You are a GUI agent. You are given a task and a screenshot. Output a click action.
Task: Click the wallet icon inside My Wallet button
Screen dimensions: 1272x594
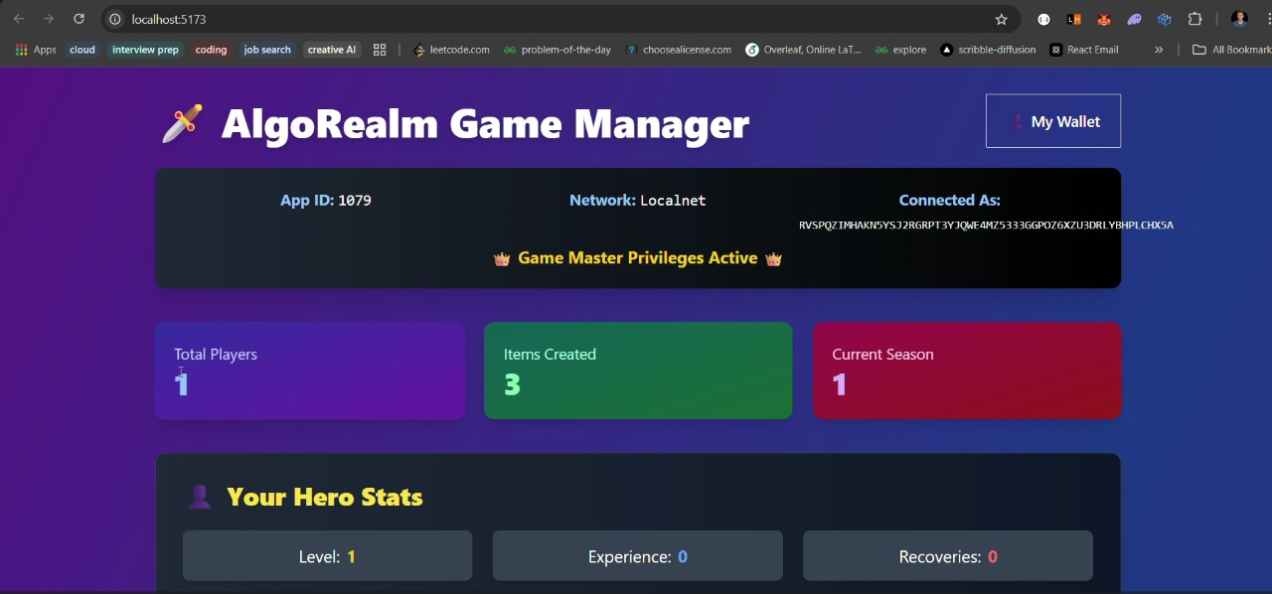(1017, 121)
